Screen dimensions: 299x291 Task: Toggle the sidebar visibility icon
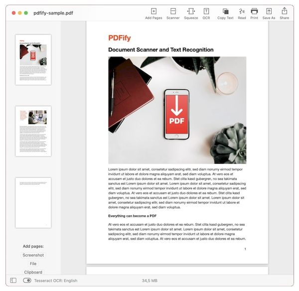(x=13, y=280)
